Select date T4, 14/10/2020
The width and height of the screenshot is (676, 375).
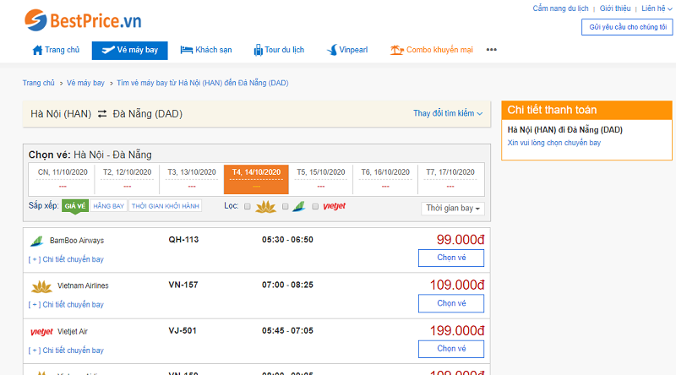tap(256, 179)
